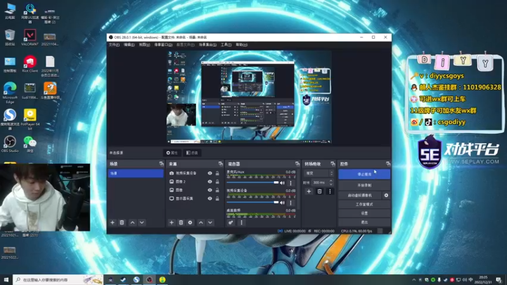
Task: Delete the selected source with the trash icon
Action: (x=181, y=222)
